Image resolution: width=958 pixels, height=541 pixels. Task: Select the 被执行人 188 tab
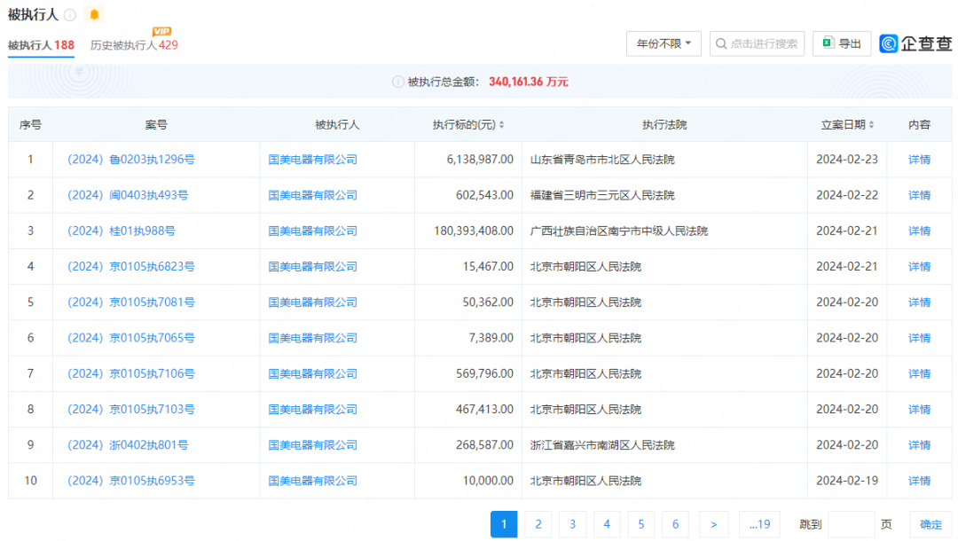tap(41, 44)
